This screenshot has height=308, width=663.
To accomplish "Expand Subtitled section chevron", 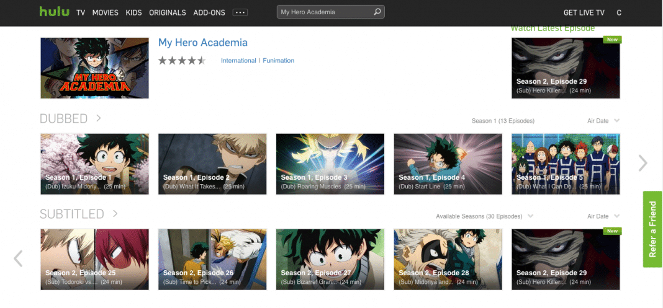I will pos(115,213).
